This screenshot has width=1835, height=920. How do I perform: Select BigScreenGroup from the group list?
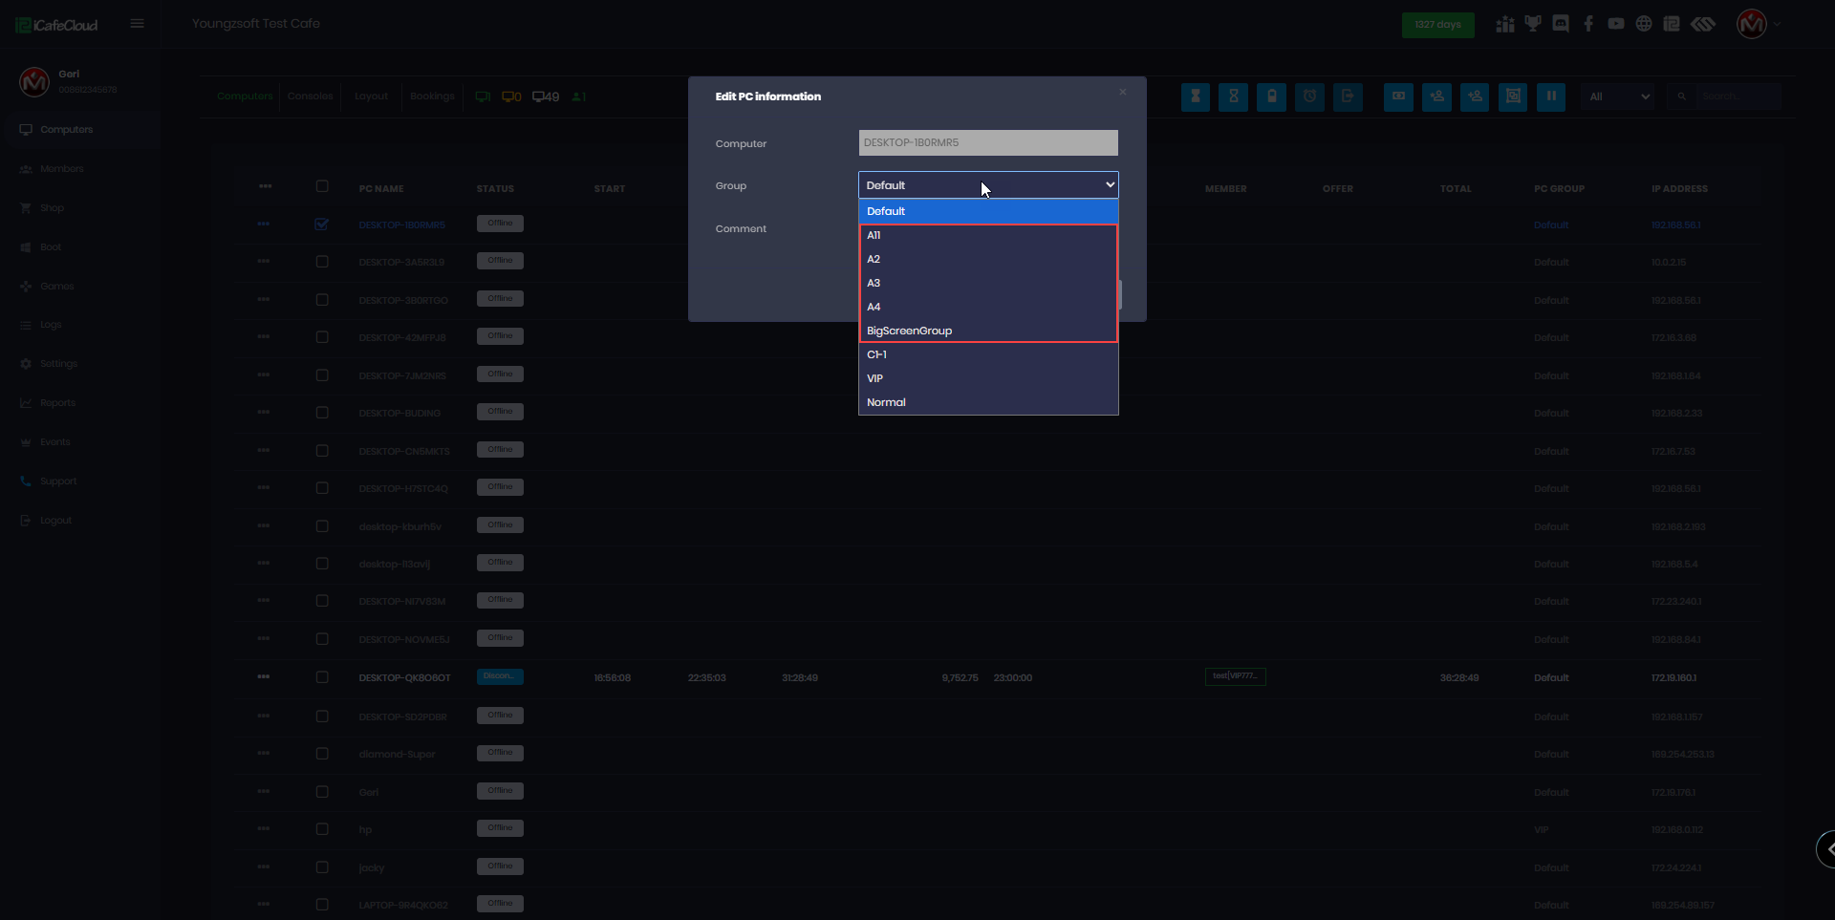click(x=909, y=331)
